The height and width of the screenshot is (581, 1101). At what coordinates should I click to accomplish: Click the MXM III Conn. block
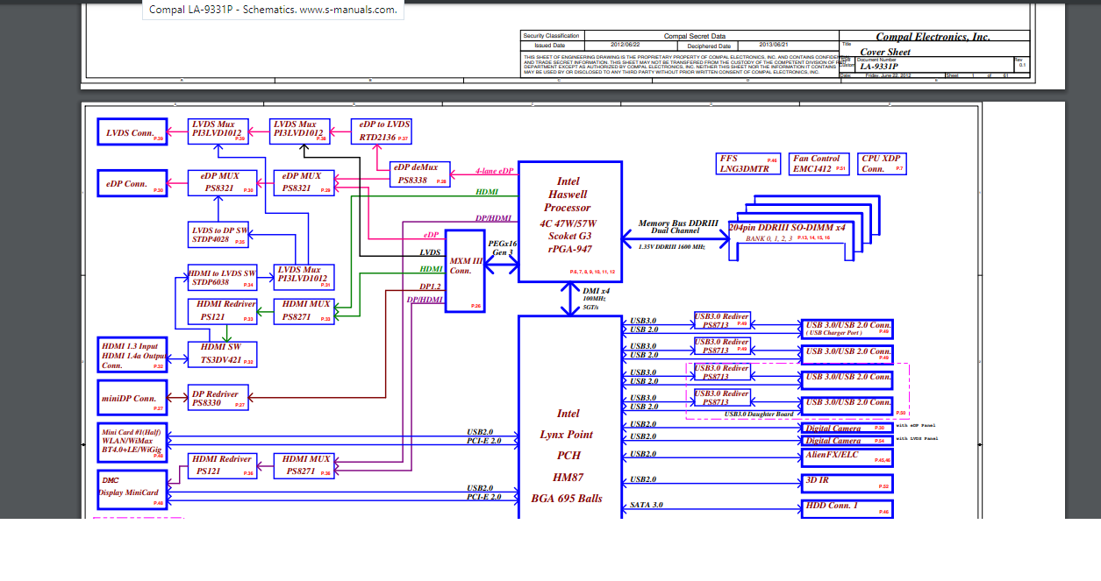point(464,271)
